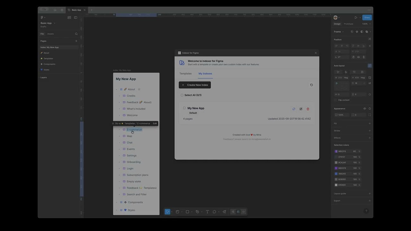Open the Frame dropdown in Design panel

pos(337,31)
